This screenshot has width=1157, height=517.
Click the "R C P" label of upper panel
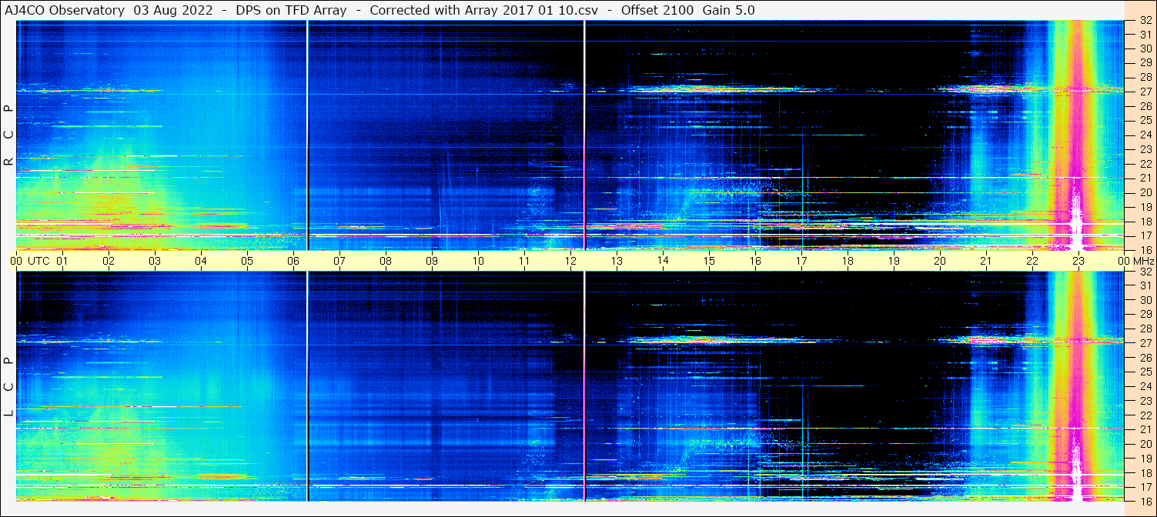(9, 135)
